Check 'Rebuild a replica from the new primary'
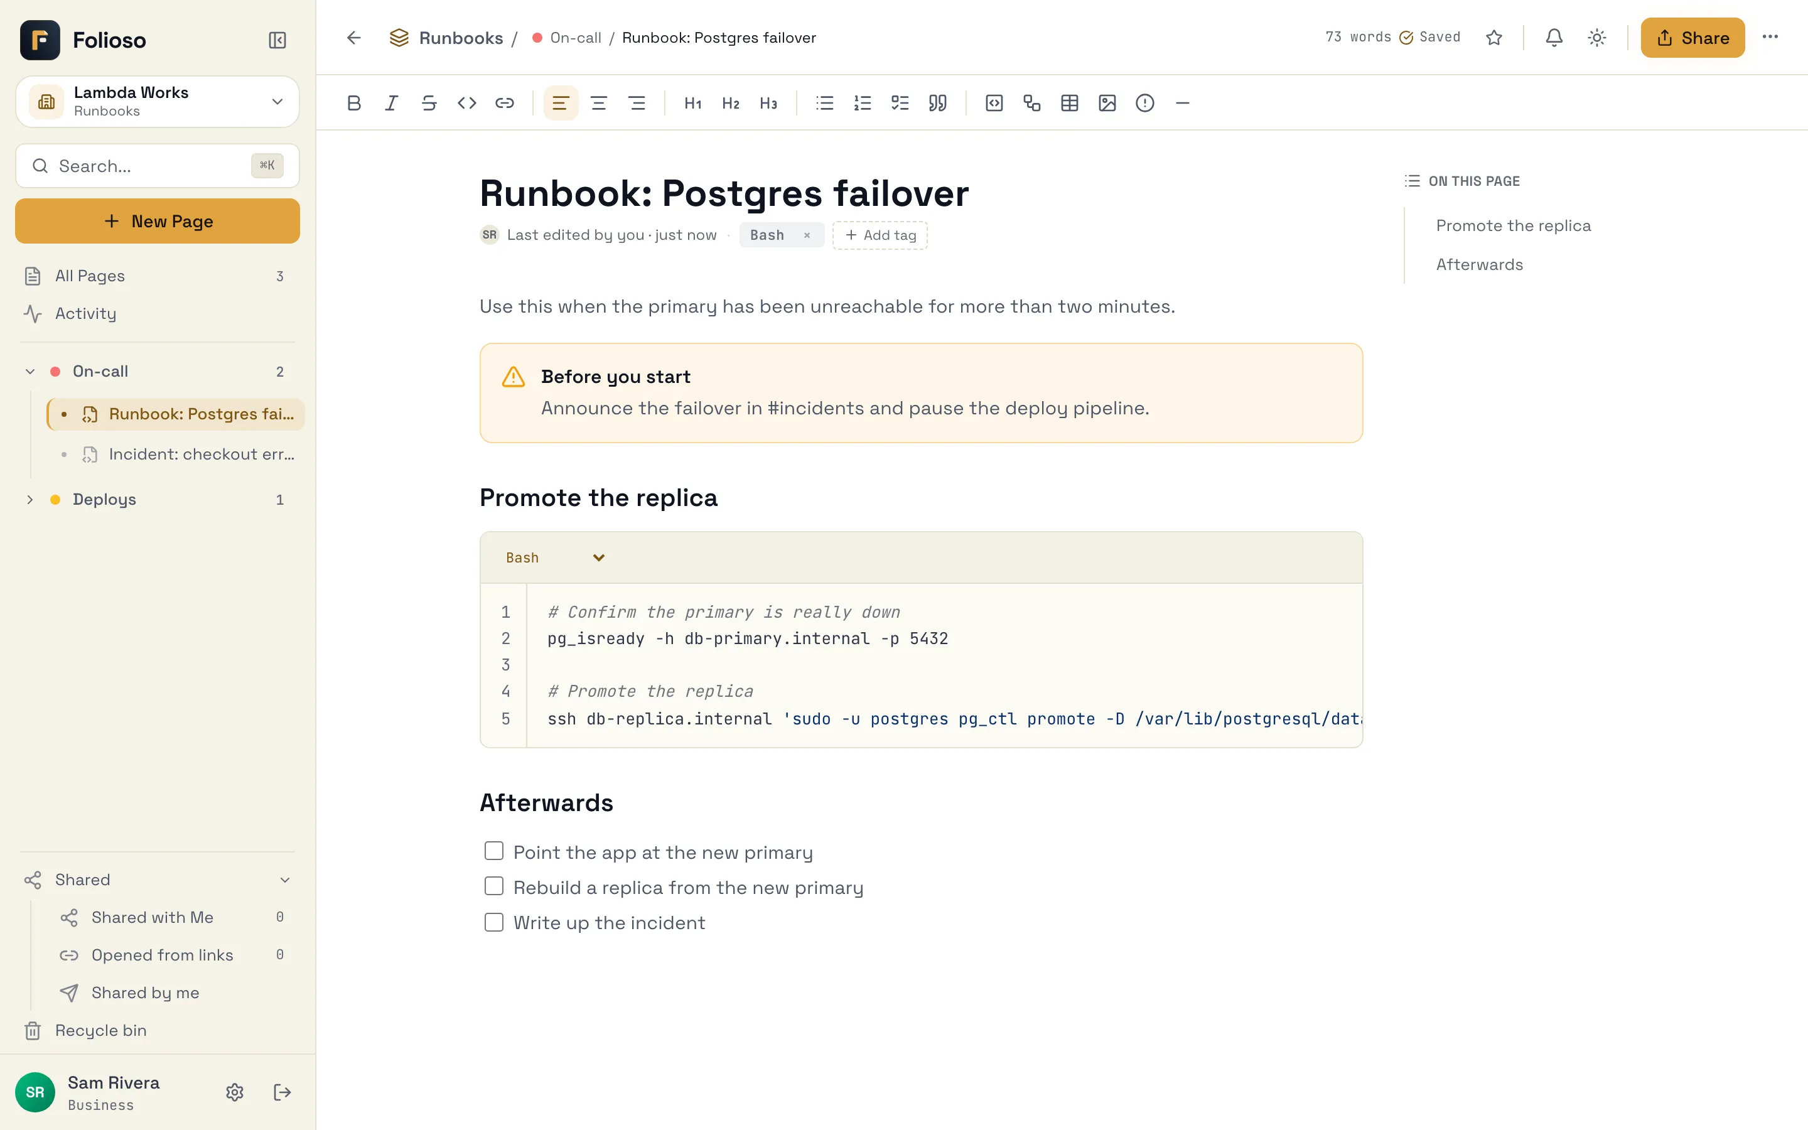Image resolution: width=1808 pixels, height=1130 pixels. coord(494,886)
